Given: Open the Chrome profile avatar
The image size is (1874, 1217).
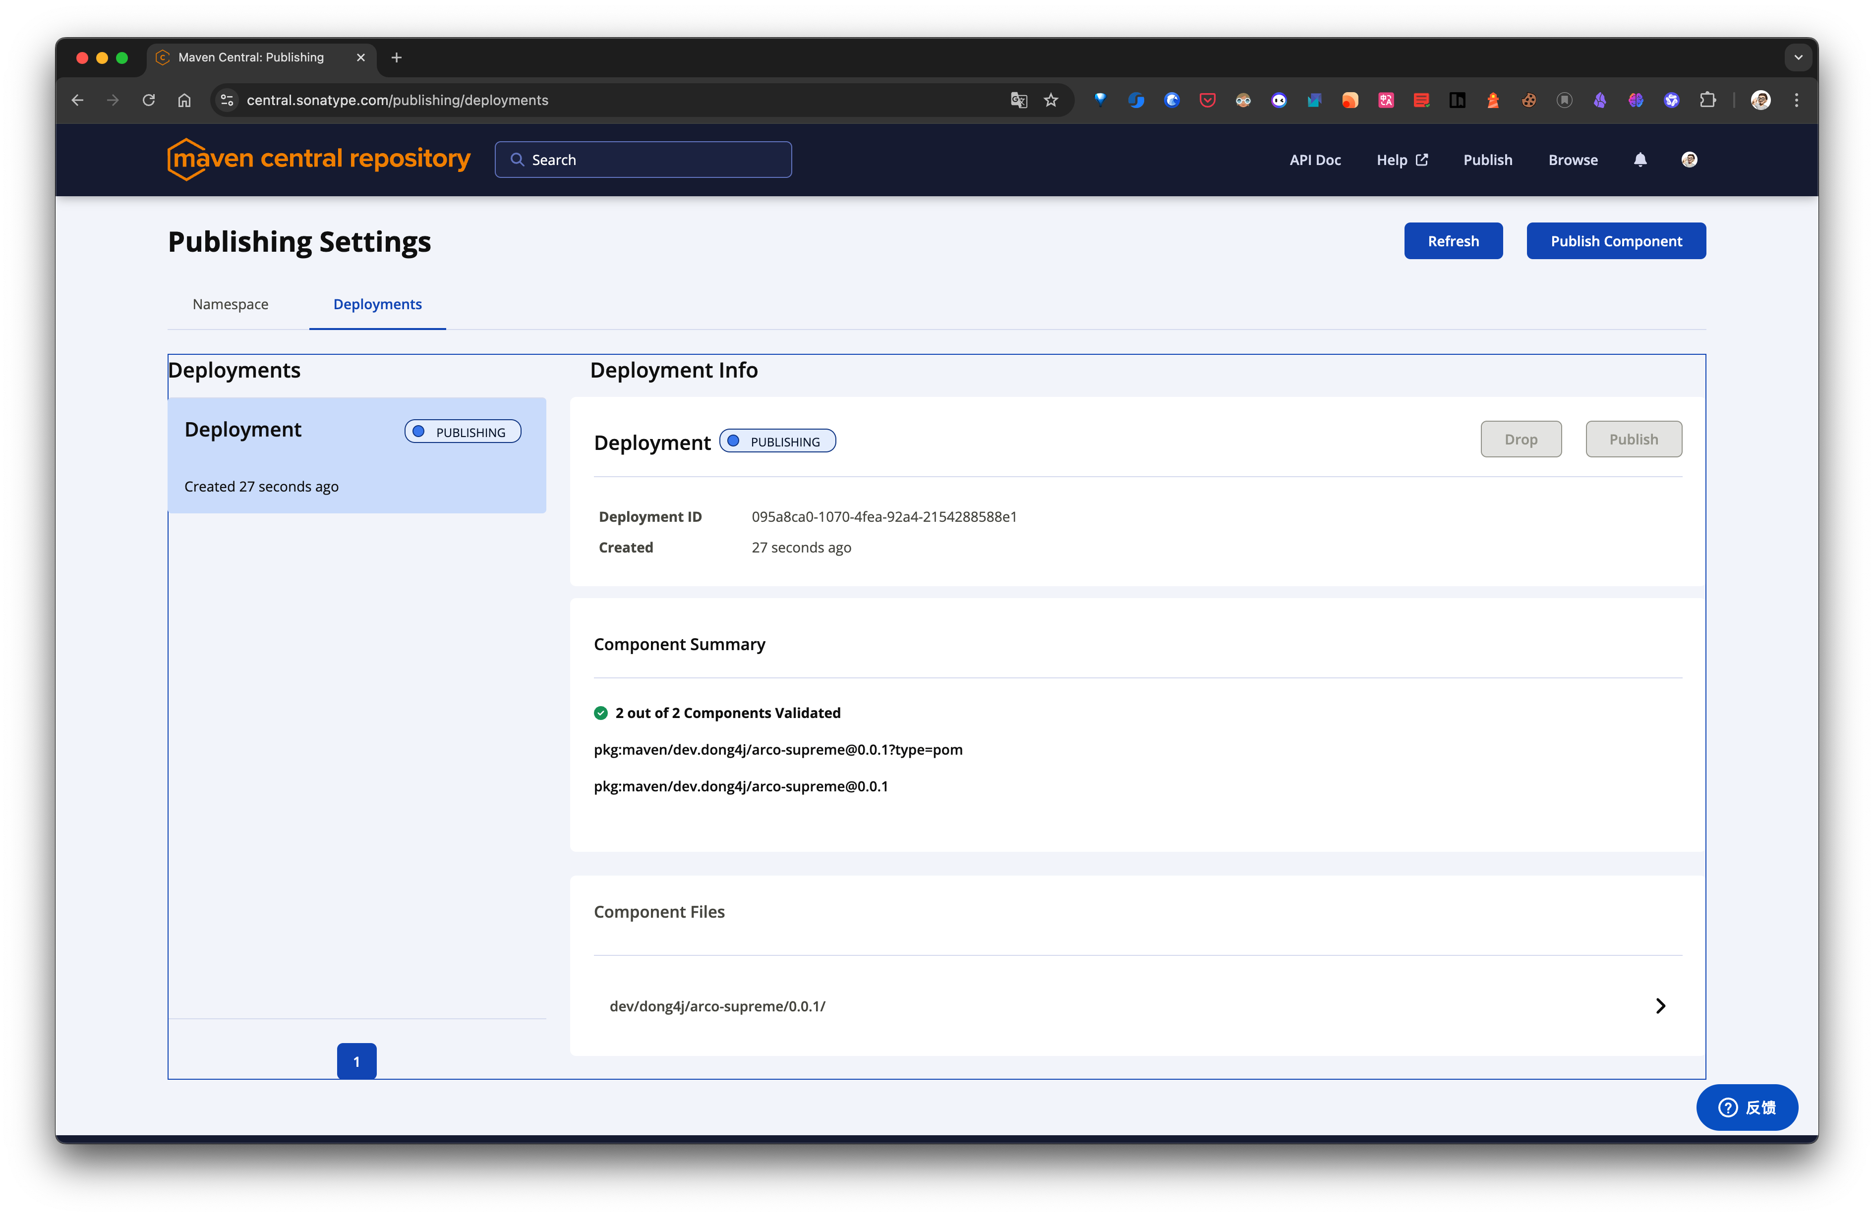Looking at the screenshot, I should 1760,100.
